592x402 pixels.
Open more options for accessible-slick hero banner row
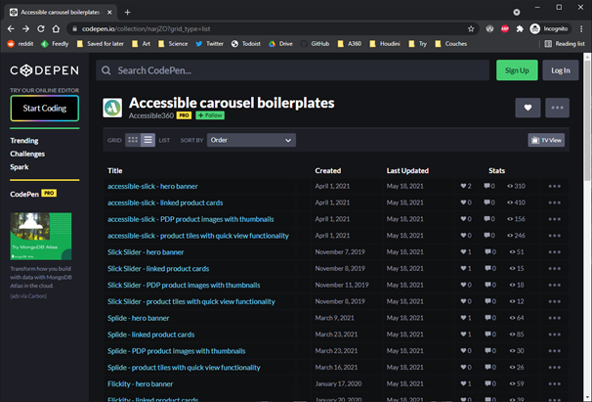(554, 186)
